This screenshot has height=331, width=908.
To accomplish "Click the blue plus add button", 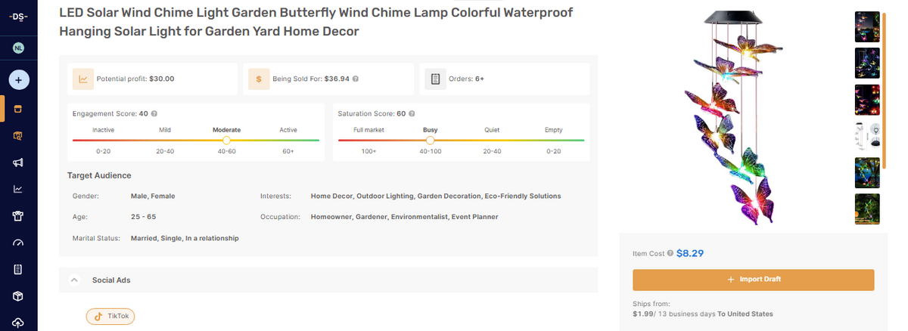I will pos(18,79).
